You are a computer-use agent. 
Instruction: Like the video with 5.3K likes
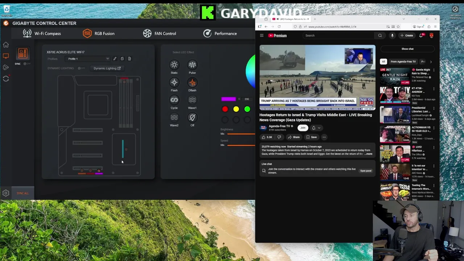[x=267, y=137]
